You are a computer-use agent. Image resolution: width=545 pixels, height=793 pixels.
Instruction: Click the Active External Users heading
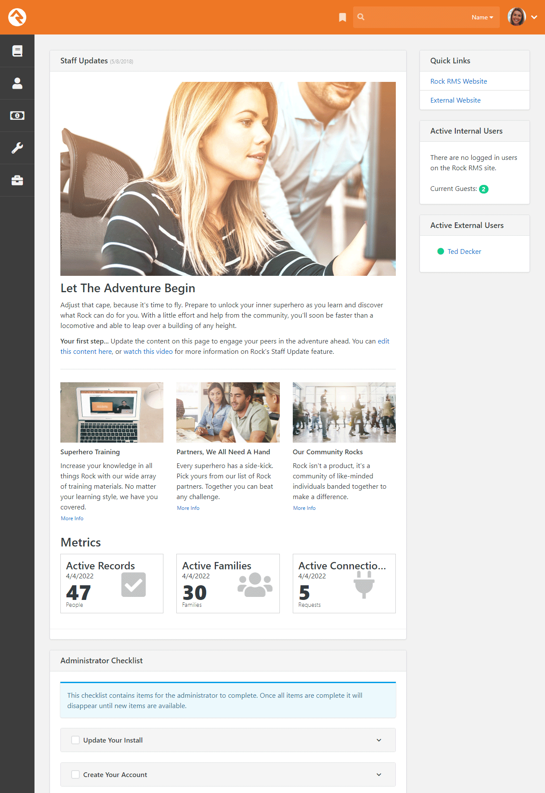(467, 225)
